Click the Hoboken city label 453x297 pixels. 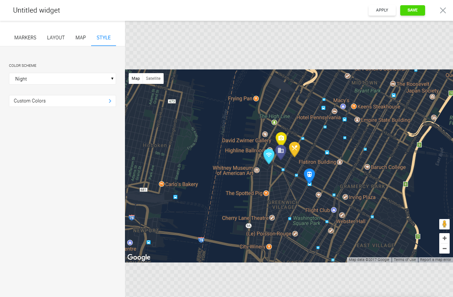[155, 145]
